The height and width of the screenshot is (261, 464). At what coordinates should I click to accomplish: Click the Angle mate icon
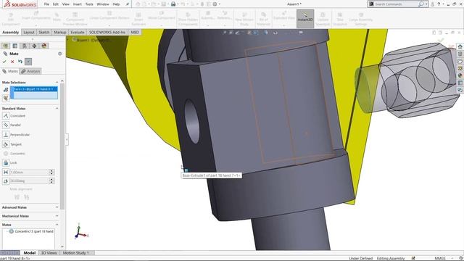[x=6, y=181]
